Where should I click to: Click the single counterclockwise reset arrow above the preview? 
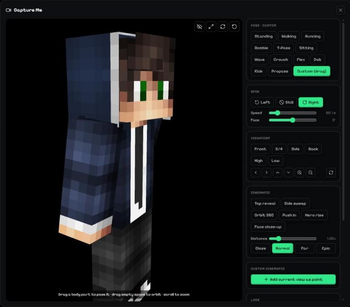pos(234,27)
